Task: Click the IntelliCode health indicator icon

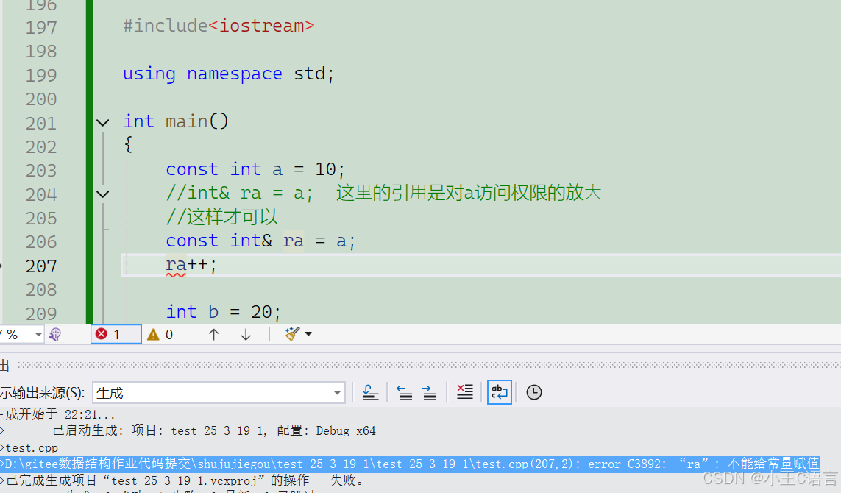Action: pos(54,334)
